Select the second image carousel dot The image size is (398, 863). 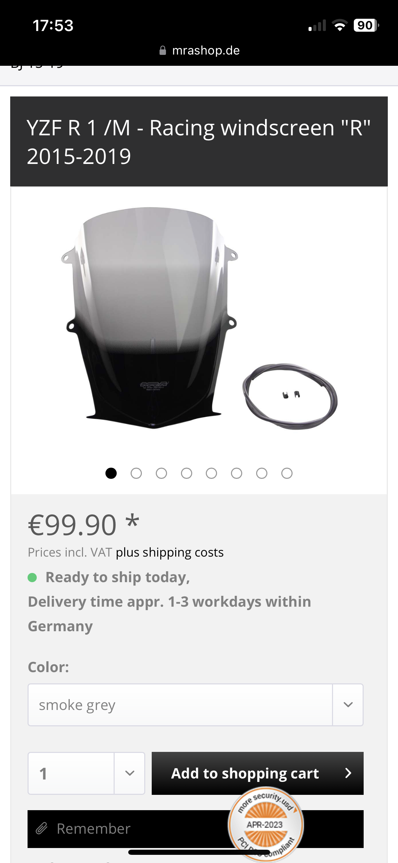pyautogui.click(x=136, y=473)
